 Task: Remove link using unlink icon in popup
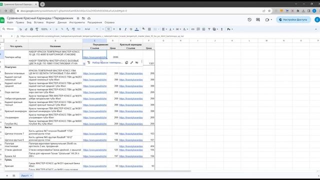(x=136, y=62)
